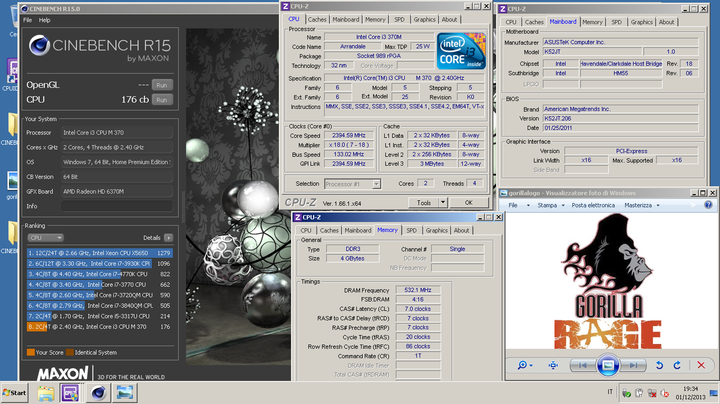Select ranking row Intel Xeon CPU X5650
The width and height of the screenshot is (720, 404).
100,253
